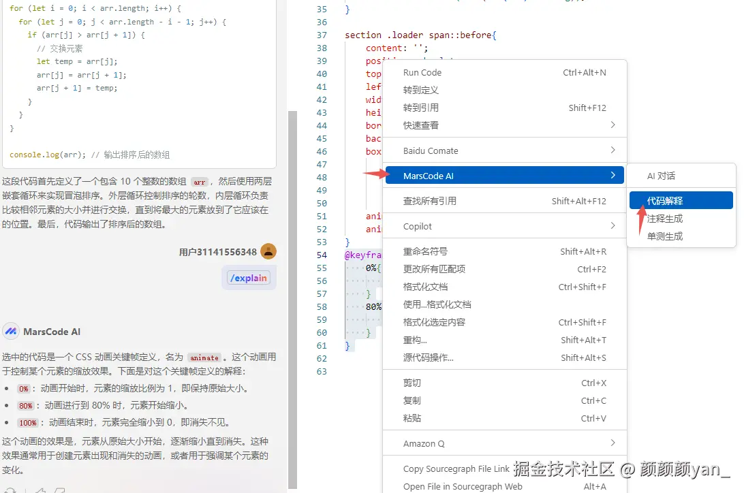Expand the Copilot submenu arrow
The width and height of the screenshot is (744, 493).
pyautogui.click(x=613, y=225)
